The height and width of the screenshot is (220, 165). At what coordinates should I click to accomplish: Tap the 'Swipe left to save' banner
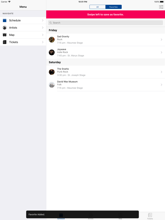105,14
